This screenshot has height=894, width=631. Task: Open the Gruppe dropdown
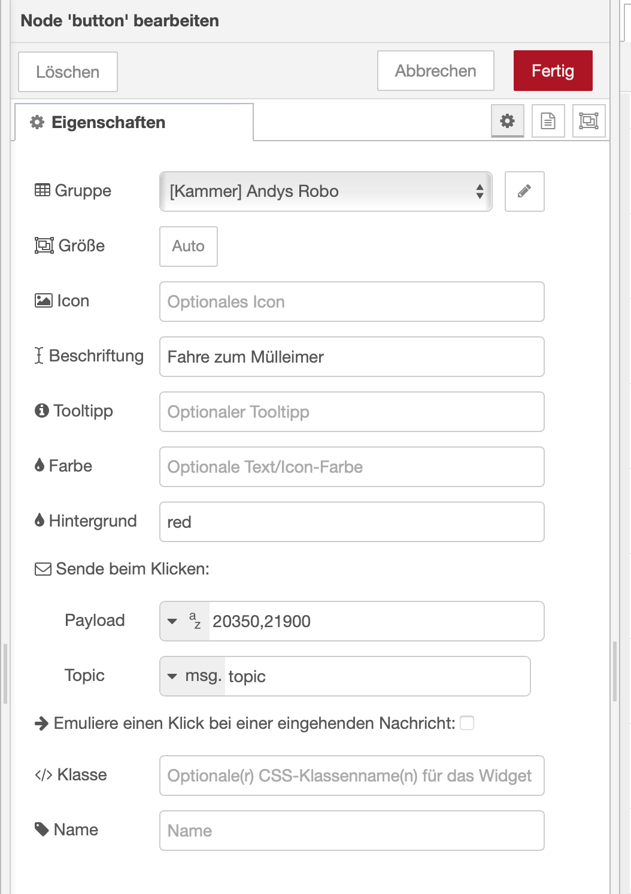point(326,191)
